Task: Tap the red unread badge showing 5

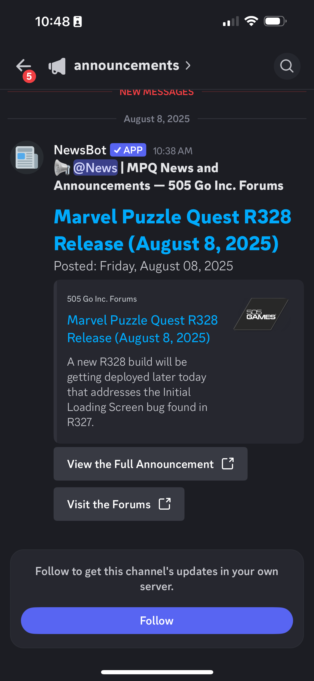Action: pos(29,76)
